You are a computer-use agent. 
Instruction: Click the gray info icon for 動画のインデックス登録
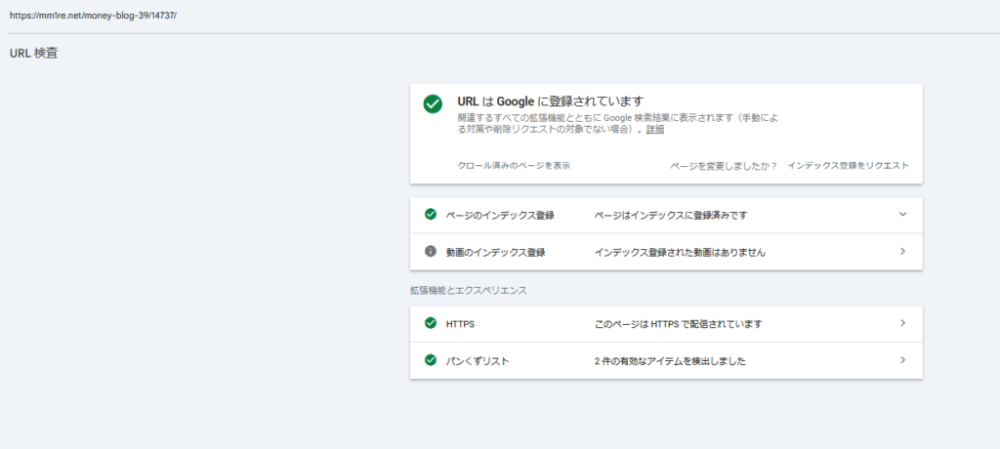431,252
